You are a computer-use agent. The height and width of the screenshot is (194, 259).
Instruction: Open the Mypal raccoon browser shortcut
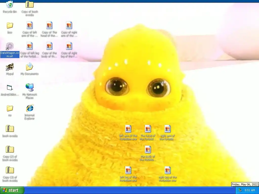click(x=10, y=67)
